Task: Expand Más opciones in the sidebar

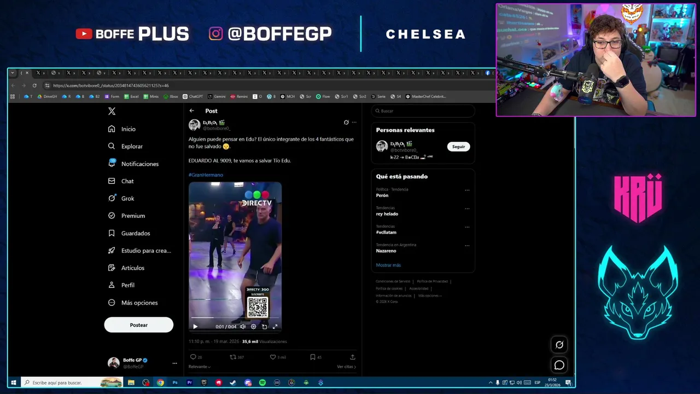Action: pyautogui.click(x=133, y=303)
